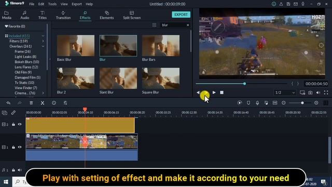The width and height of the screenshot is (332, 187).
Task: Switch to the Titles tab
Action: [x=43, y=15]
